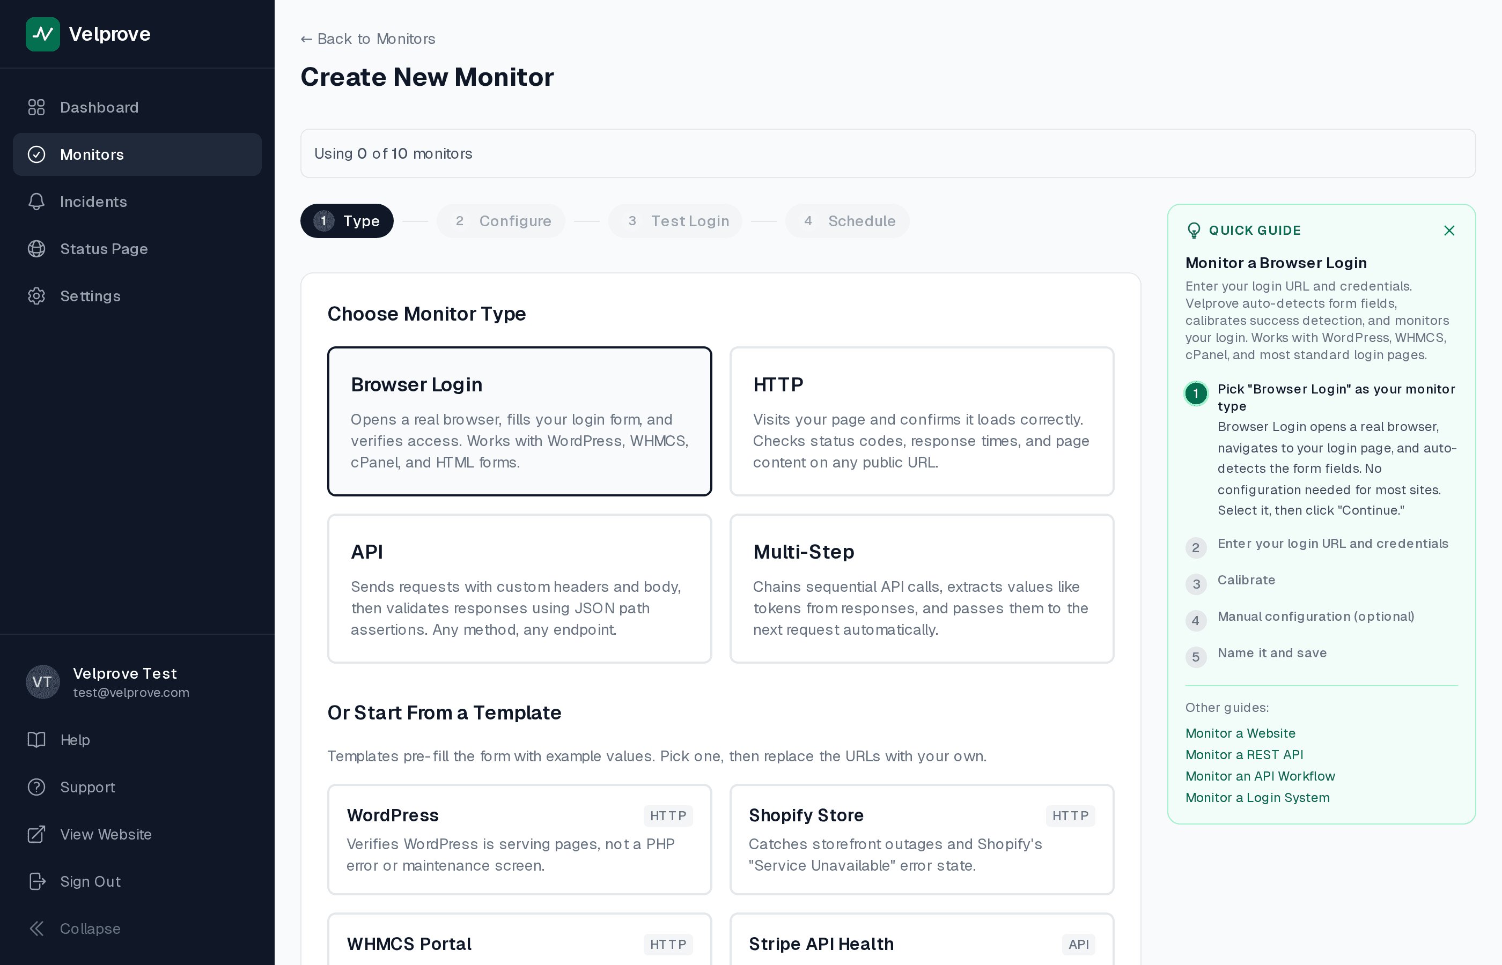Click the Velprove brand name

(110, 34)
